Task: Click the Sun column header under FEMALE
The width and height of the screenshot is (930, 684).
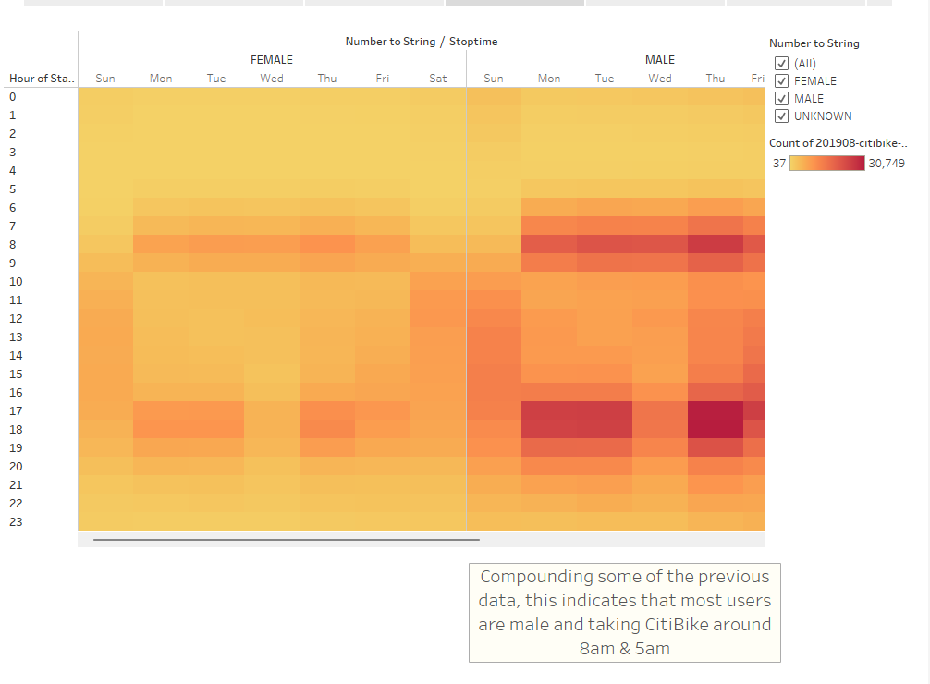Action: point(104,78)
